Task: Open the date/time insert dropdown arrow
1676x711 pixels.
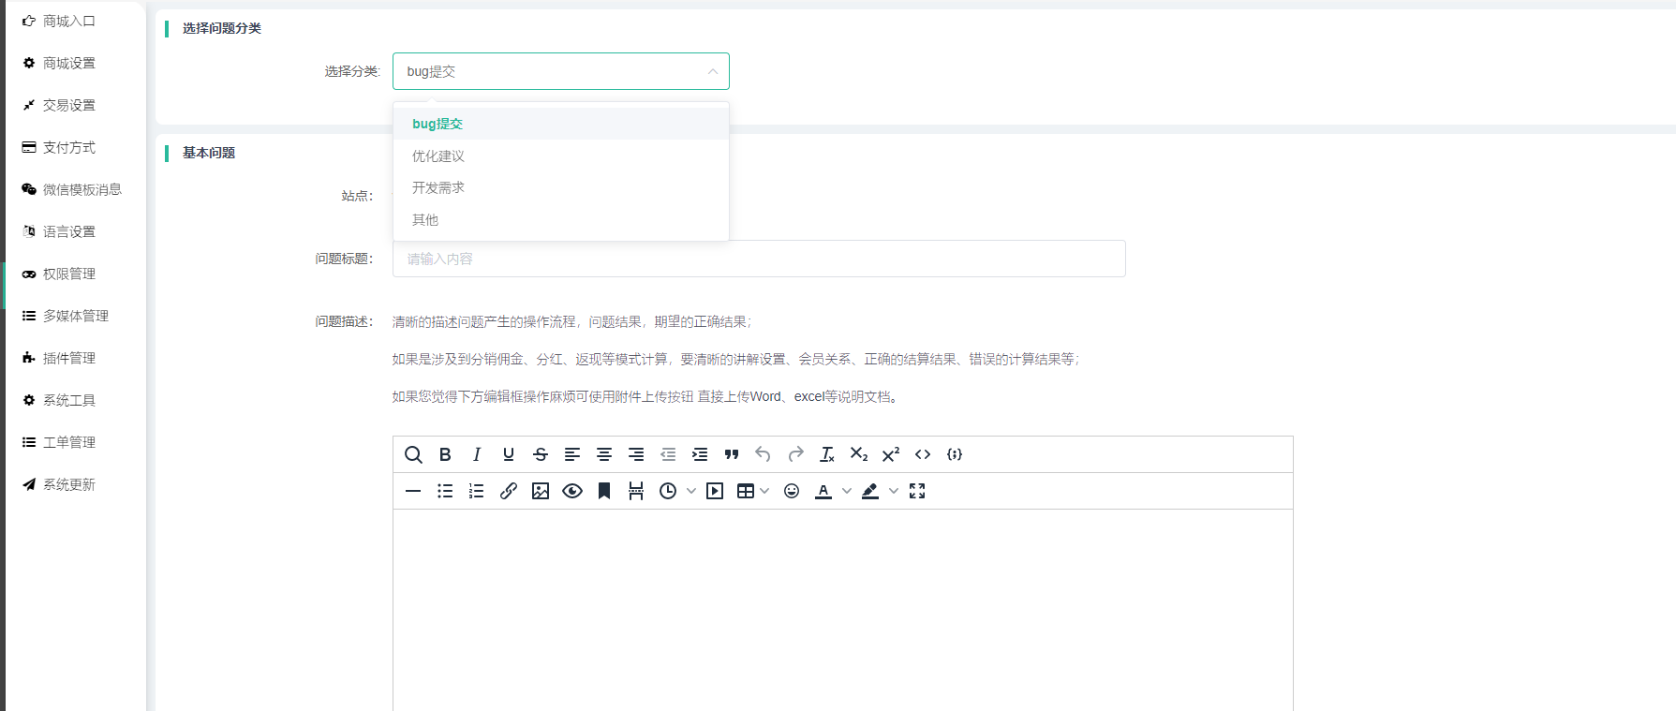Action: click(x=691, y=491)
